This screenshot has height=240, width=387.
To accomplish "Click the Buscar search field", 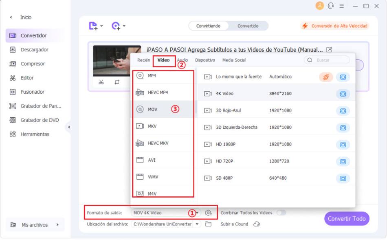I will click(327, 60).
